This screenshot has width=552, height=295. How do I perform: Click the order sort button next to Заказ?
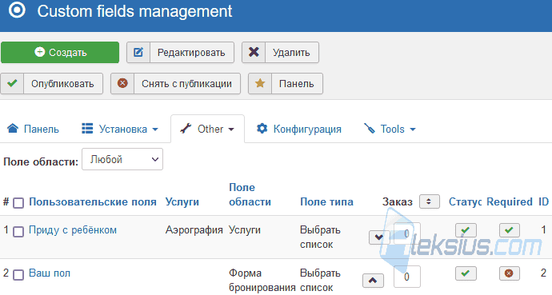click(x=429, y=201)
